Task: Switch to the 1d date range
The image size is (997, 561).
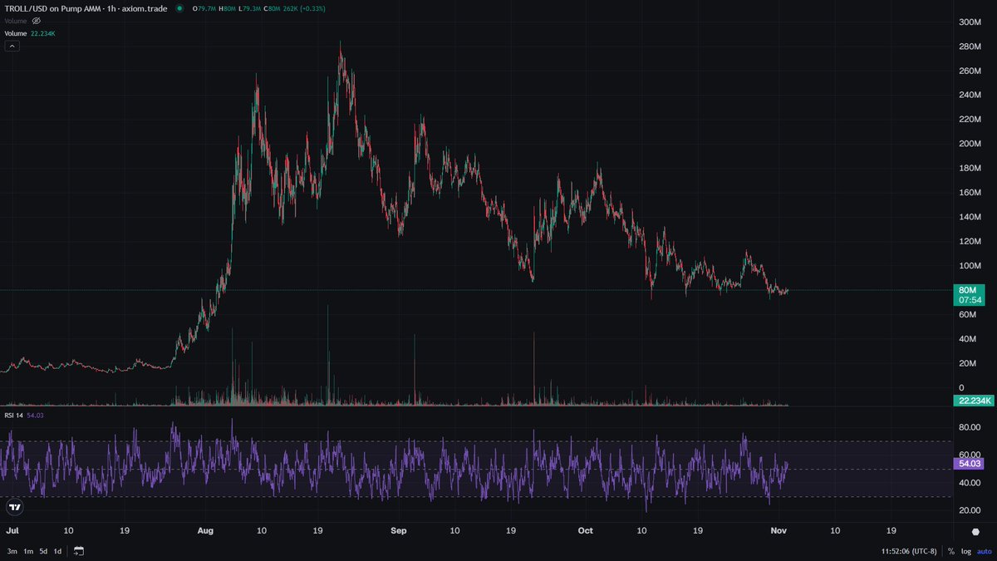Action: pyautogui.click(x=56, y=551)
